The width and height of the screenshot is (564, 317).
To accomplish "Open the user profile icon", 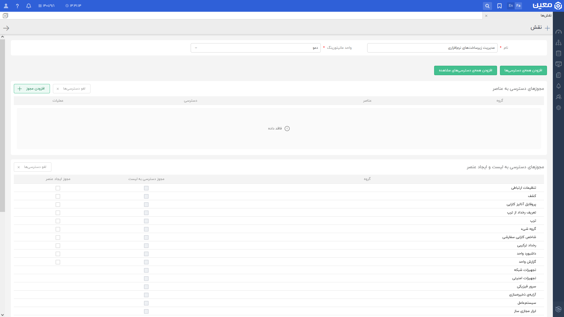I will pos(6,6).
